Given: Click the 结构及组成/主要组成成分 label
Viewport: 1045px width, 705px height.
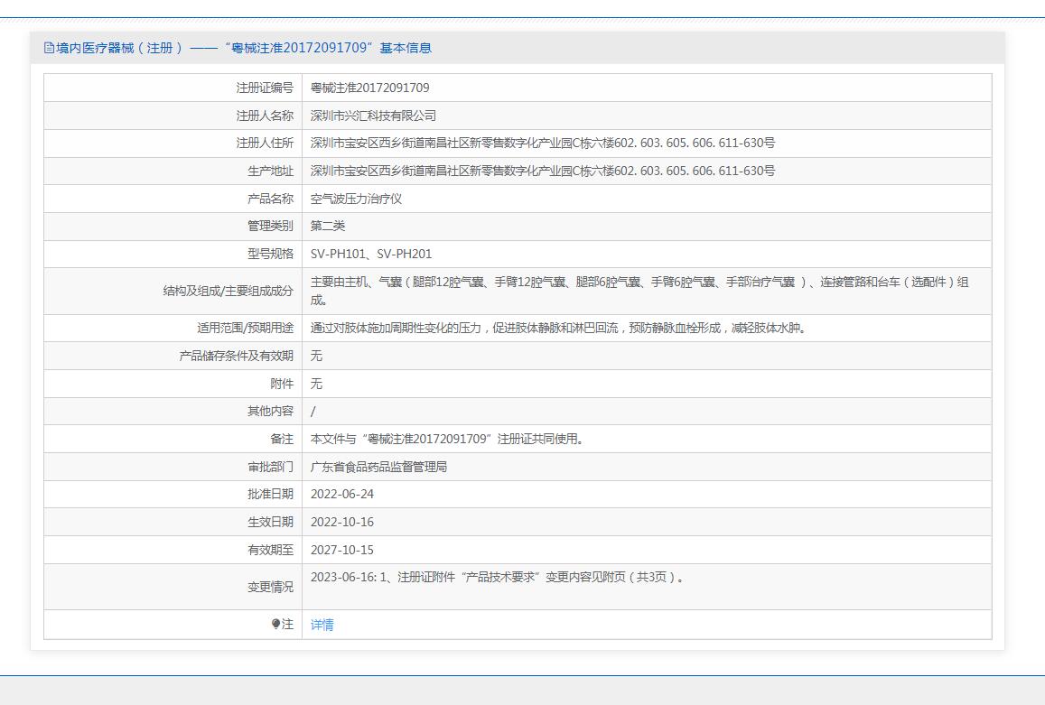Looking at the screenshot, I should pos(229,292).
